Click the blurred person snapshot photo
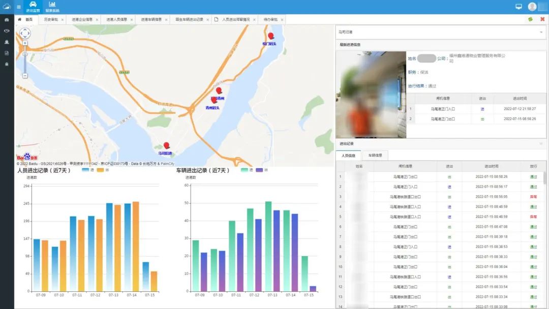 [371, 94]
